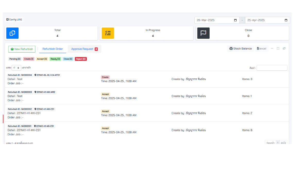Expand the panel to fullscreen
293x169 pixels.
coord(278,48)
